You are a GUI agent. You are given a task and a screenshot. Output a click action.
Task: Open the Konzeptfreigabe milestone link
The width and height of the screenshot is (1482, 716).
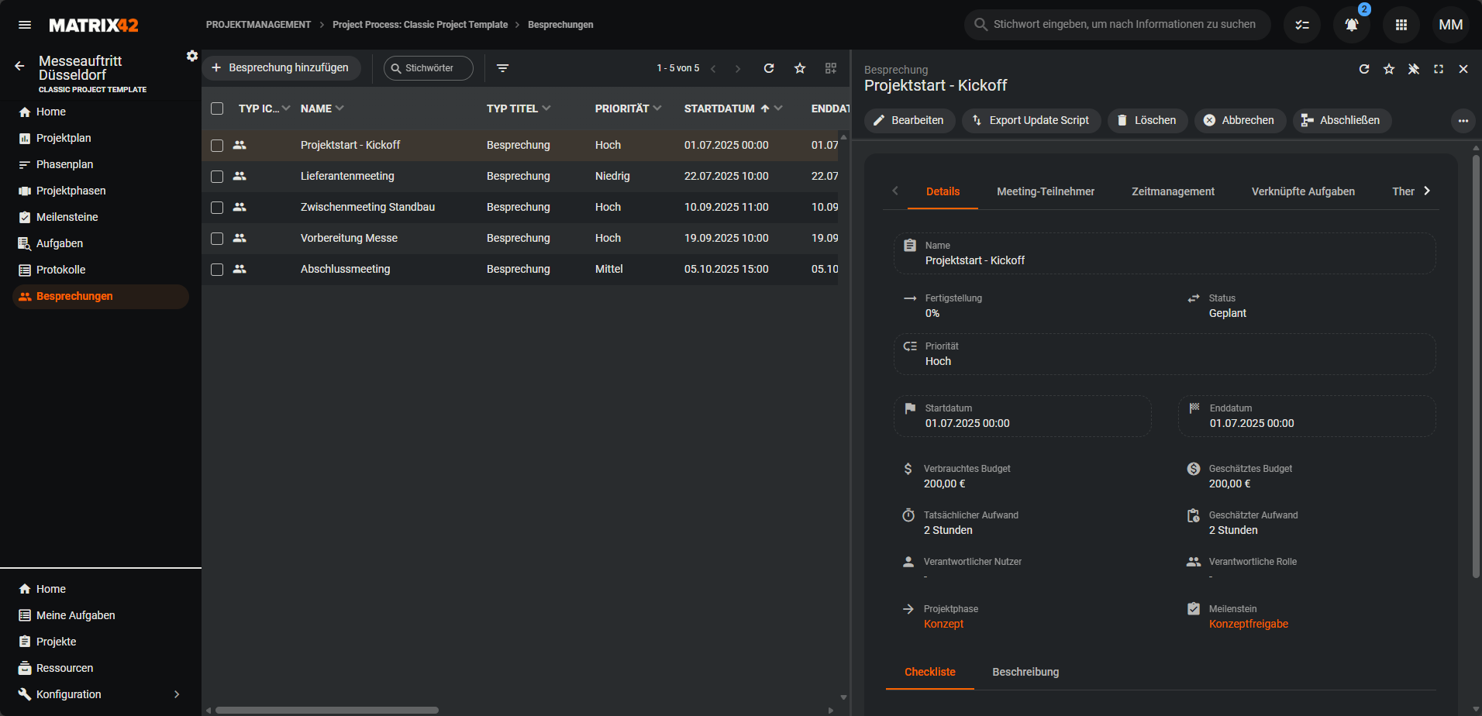[1248, 624]
